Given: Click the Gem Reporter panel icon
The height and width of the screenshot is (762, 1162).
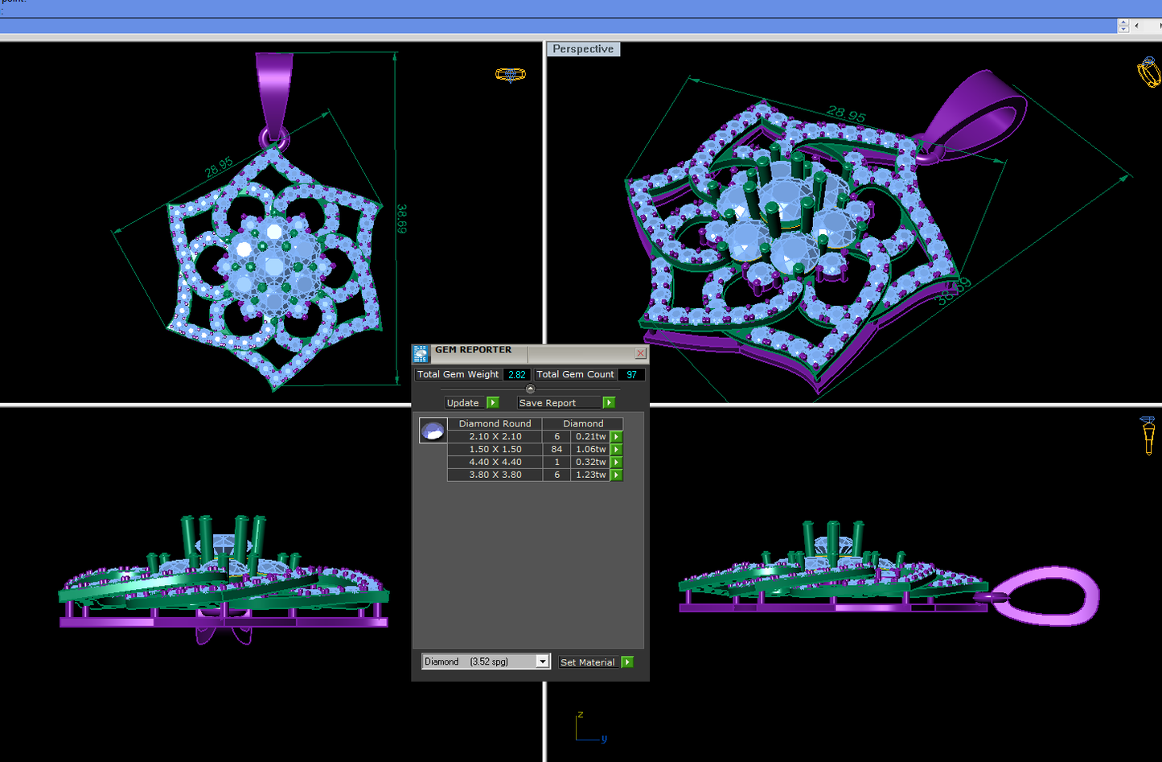Looking at the screenshot, I should point(421,353).
